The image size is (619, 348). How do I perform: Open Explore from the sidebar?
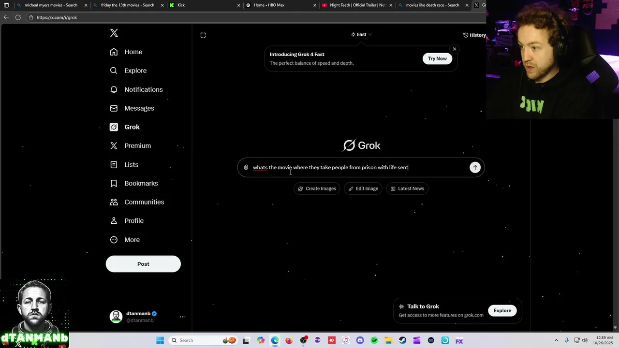tap(128, 71)
